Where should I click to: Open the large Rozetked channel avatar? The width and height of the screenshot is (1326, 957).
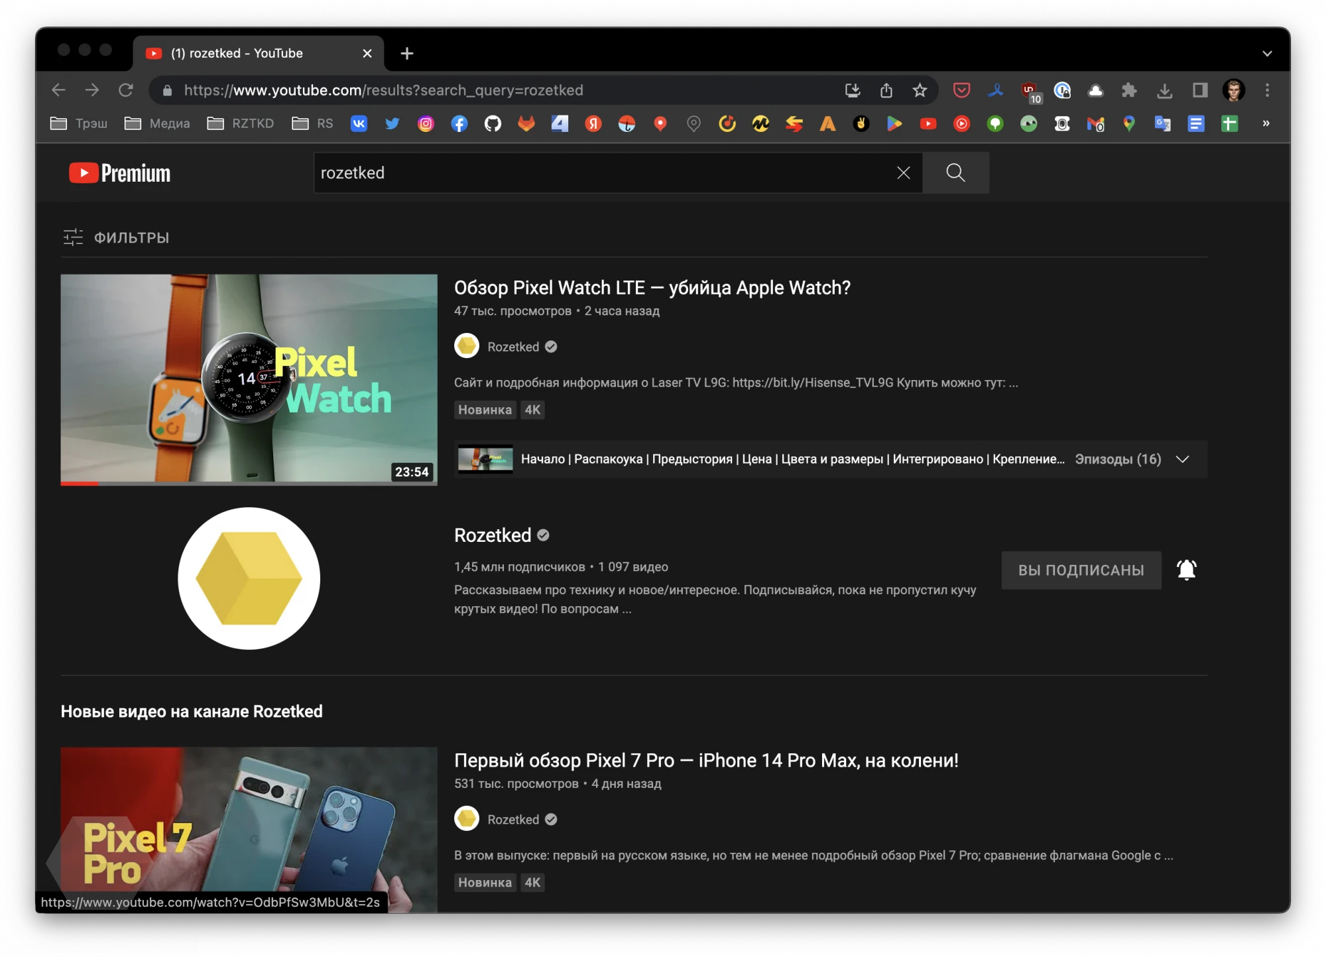(249, 578)
